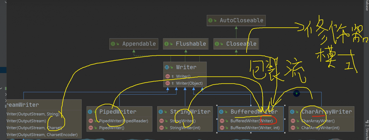
Task: Select the Writer(Object) constructor row
Action: tap(189, 83)
